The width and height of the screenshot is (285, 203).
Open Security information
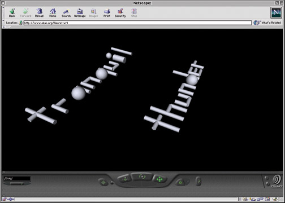120,13
